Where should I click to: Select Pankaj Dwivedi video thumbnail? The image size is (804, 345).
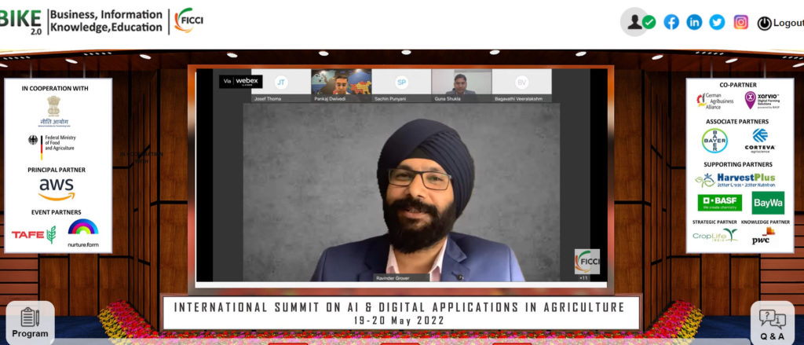pyautogui.click(x=341, y=86)
